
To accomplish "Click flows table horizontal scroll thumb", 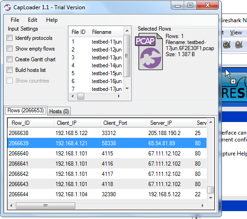I will click(46, 206).
